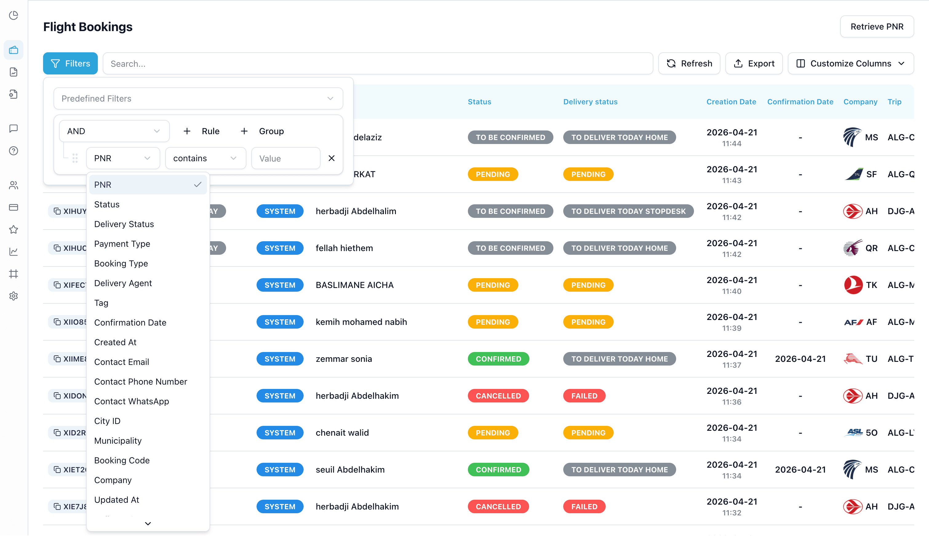Remove the PNR filter rule
Image resolution: width=929 pixels, height=536 pixels.
point(332,158)
